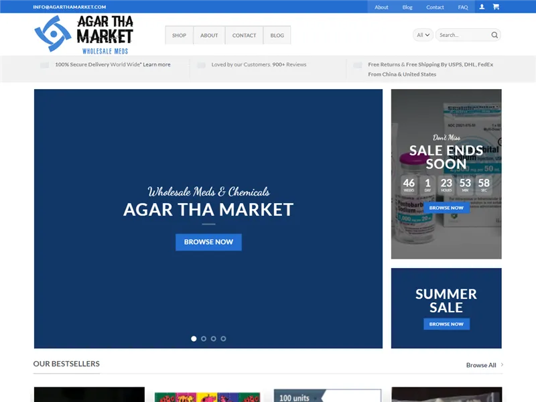Open the FAQ page from top bar
536x402 pixels.
[462, 6]
